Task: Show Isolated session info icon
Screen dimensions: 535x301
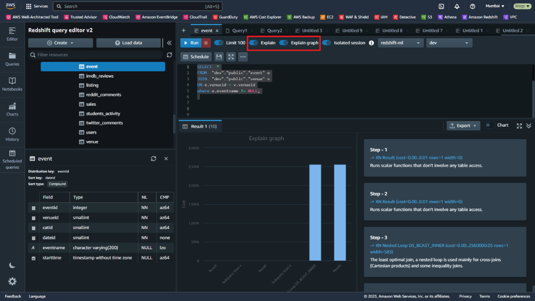Action: click(x=371, y=43)
